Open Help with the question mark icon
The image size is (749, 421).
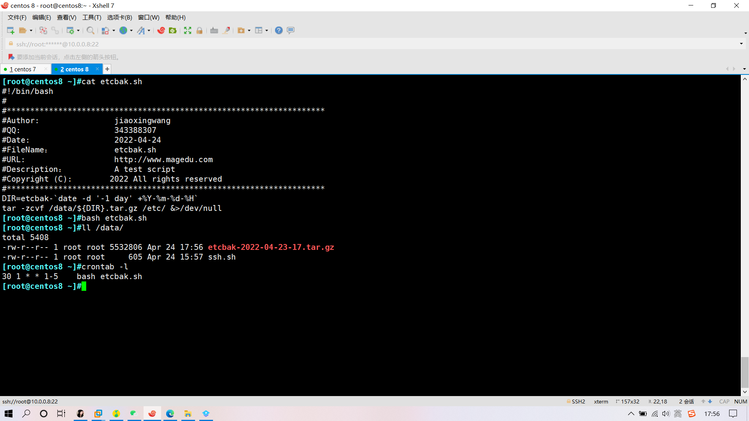pos(279,30)
